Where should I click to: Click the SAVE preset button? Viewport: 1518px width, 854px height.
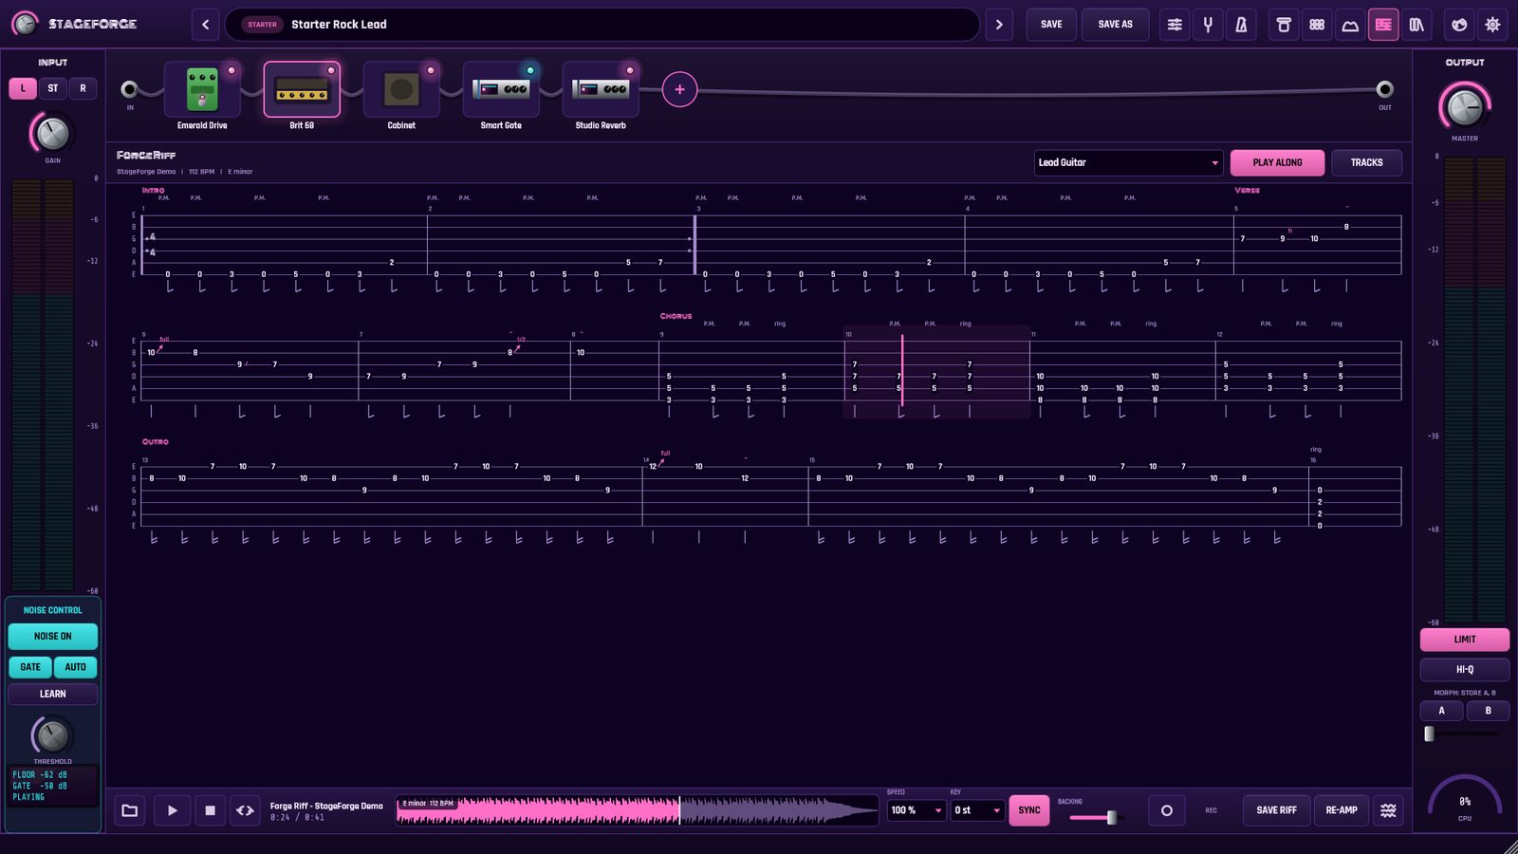click(1051, 25)
